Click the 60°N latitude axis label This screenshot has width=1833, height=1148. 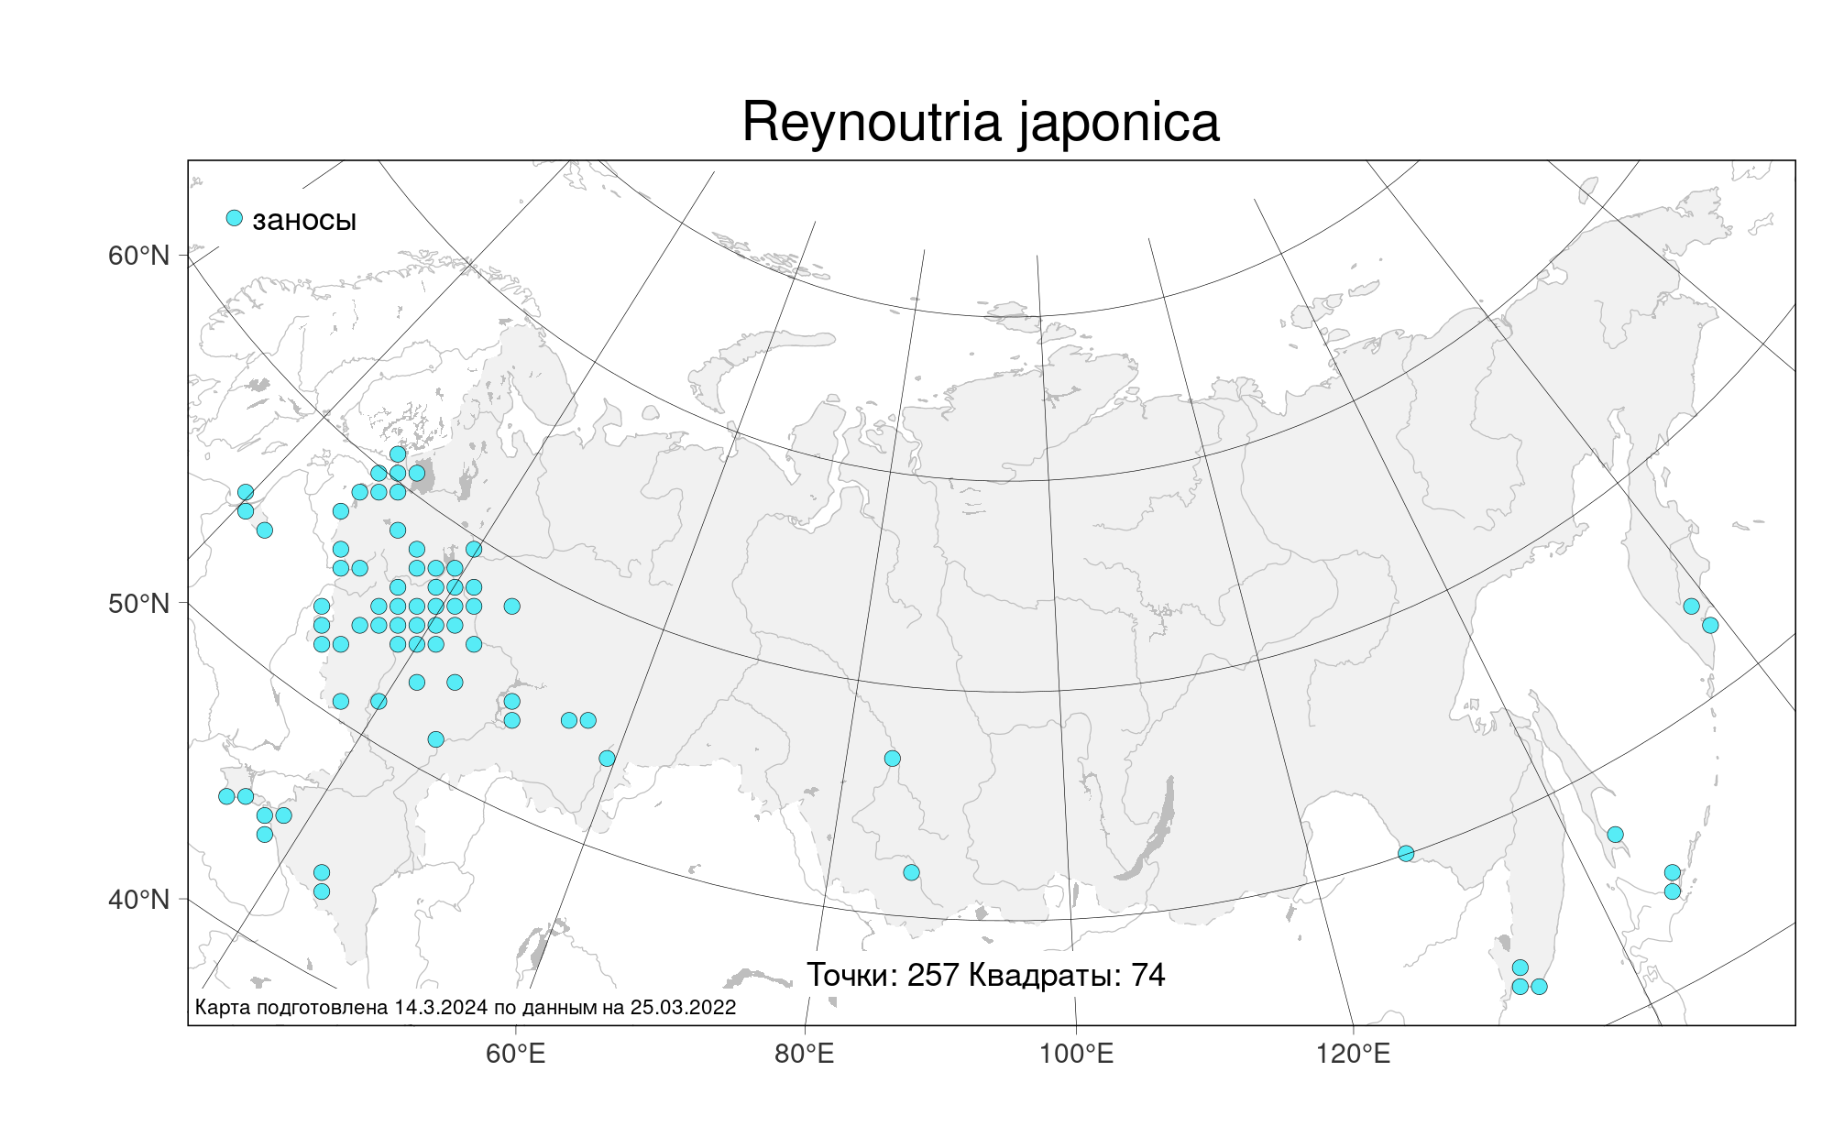[139, 256]
